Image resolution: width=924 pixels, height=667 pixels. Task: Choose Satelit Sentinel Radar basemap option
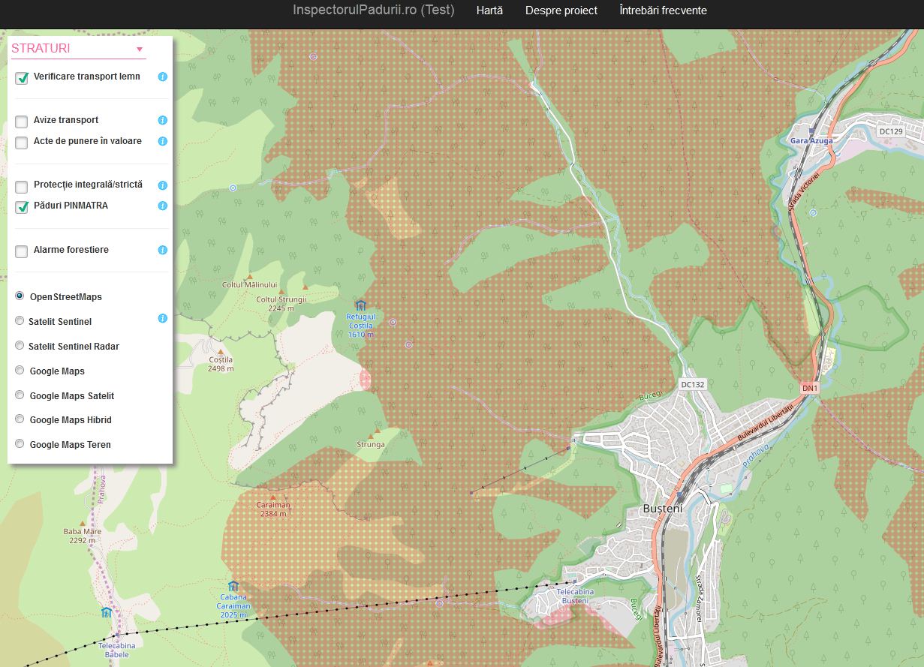20,346
